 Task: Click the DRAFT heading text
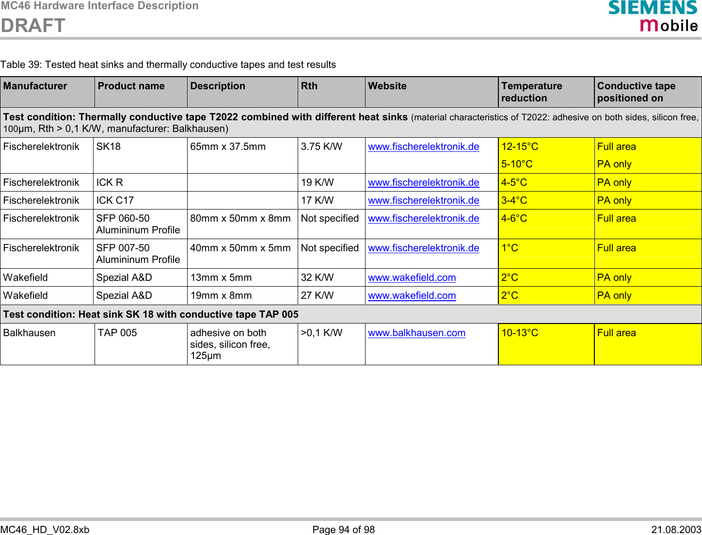(x=32, y=25)
